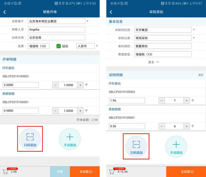Increase the purchase quantity 7 of 环形面包
Screen dimensions: 206x177
[186, 101]
